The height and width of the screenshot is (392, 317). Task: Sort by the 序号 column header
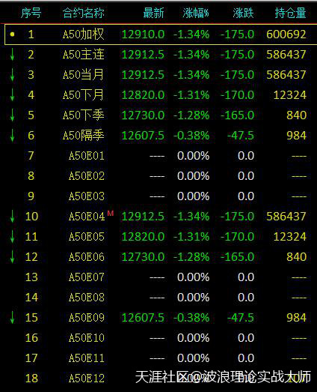31,13
